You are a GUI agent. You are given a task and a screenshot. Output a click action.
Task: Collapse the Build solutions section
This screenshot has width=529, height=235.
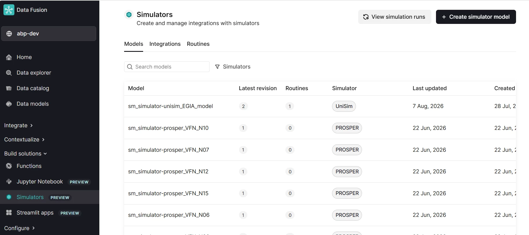26,154
